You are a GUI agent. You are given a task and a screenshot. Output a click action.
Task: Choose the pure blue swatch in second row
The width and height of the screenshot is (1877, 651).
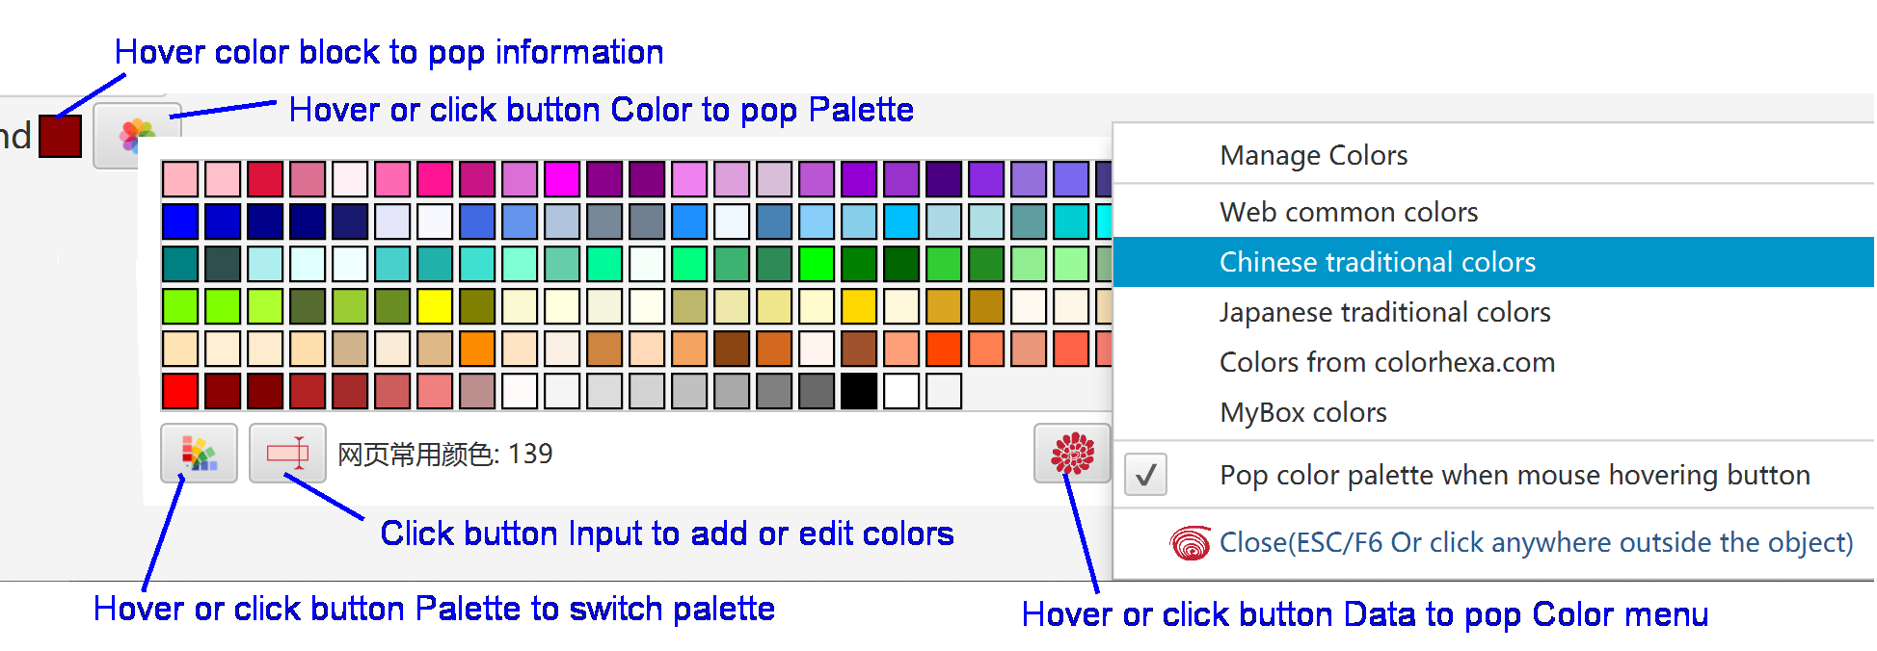(x=180, y=221)
